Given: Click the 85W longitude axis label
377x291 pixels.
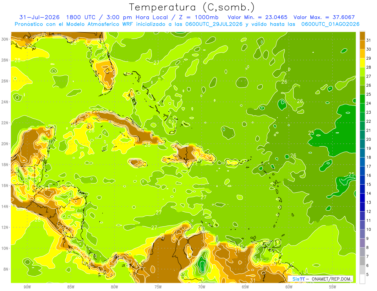Looking at the screenshot, I should tap(71, 287).
